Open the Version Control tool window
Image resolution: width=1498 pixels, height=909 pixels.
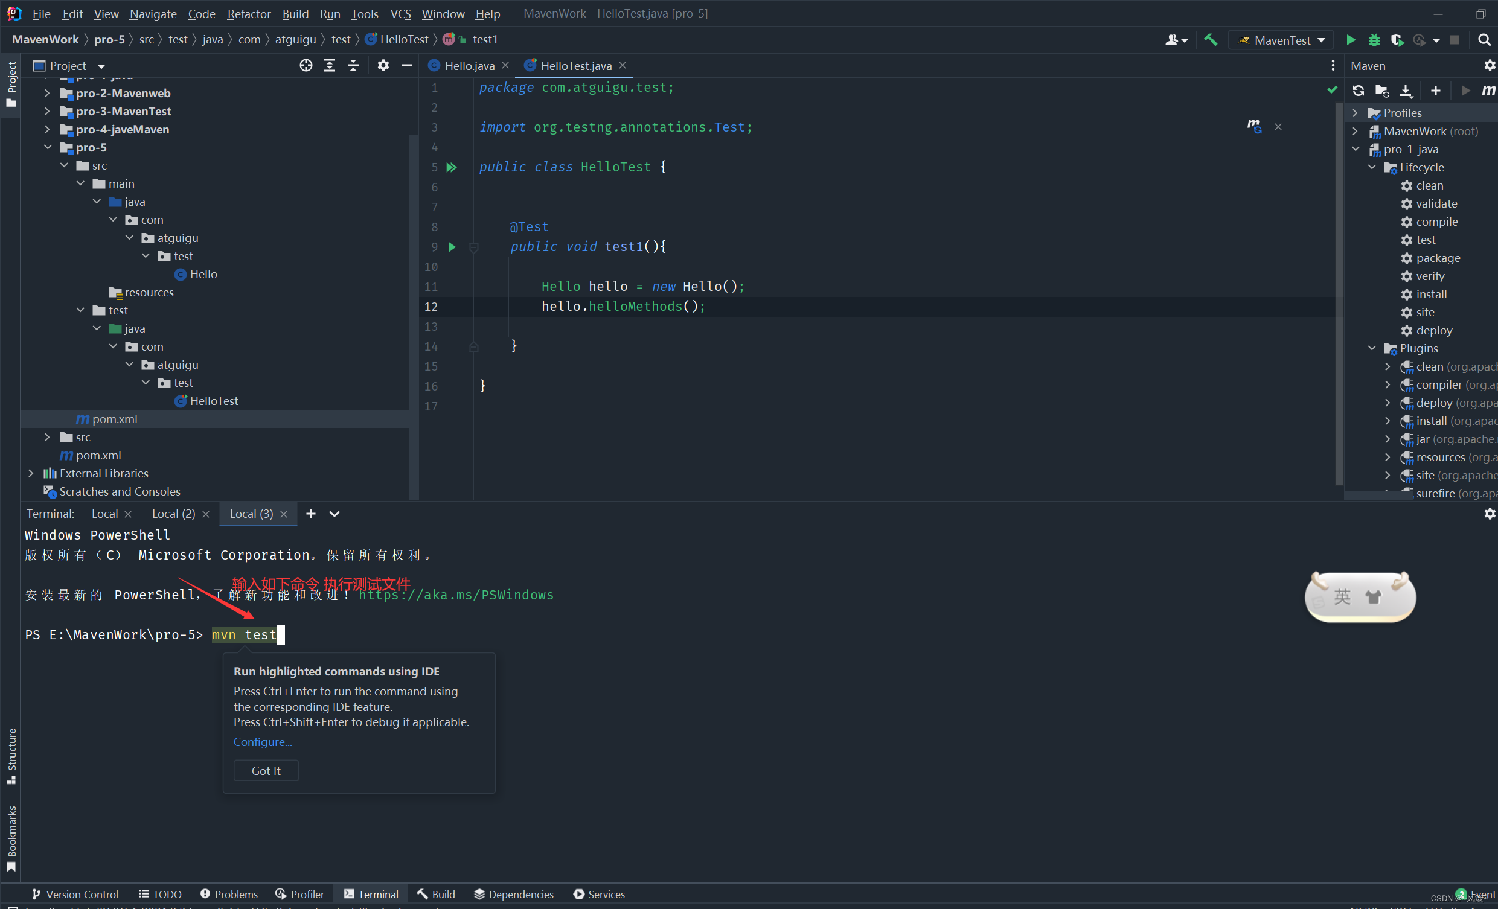coord(75,895)
